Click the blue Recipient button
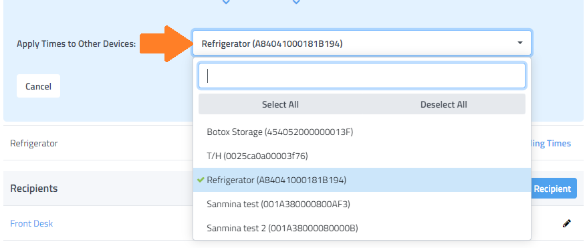The image size is (587, 248). [x=554, y=188]
